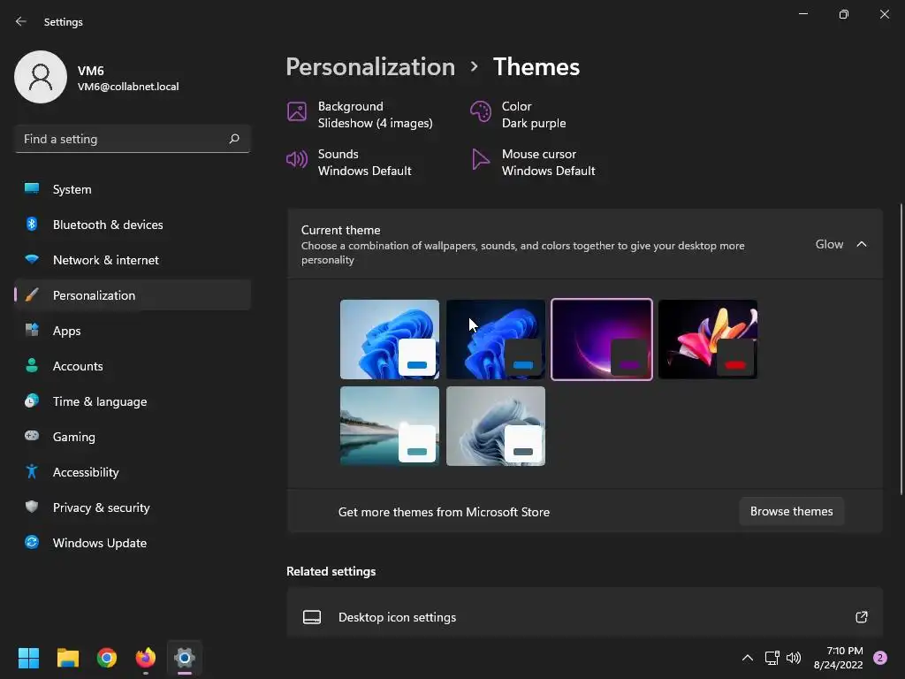
Task: Click the Gaming controller icon
Action: (32, 435)
